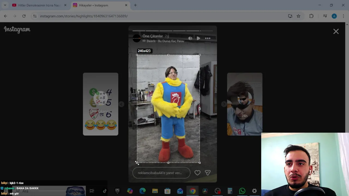The height and width of the screenshot is (196, 349).
Task: Open Task View in the taskbar
Action: pyautogui.click(x=92, y=191)
